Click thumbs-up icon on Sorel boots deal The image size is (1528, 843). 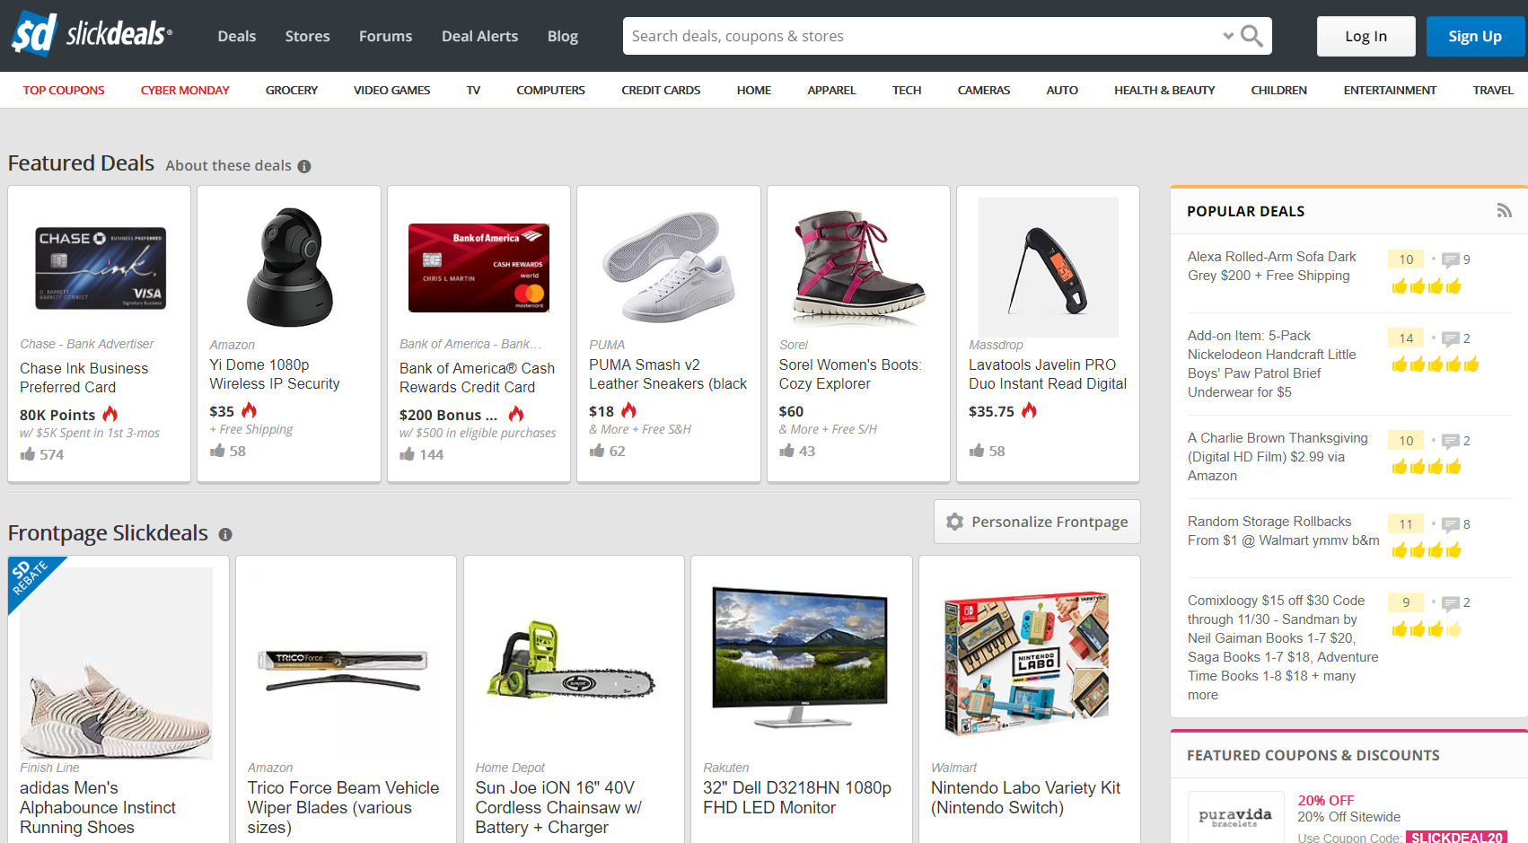point(787,451)
